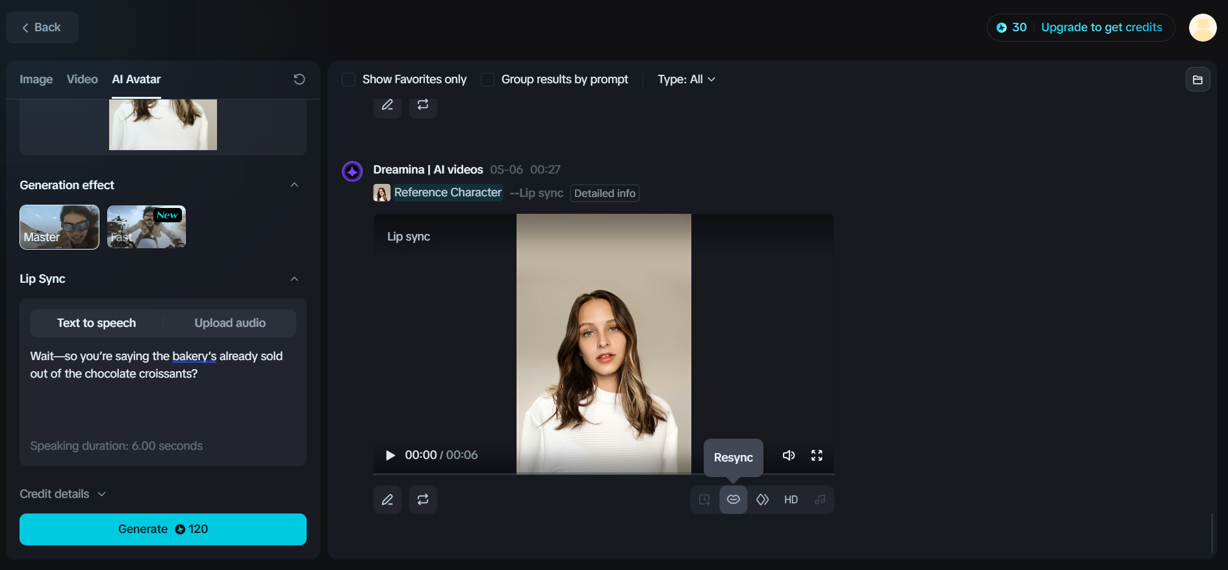
Task: Click the extend video icon in toolbar
Action: pos(704,500)
